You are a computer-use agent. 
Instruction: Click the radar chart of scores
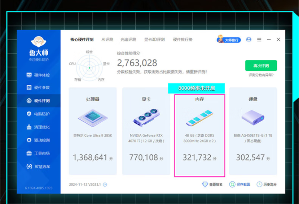click(89, 68)
